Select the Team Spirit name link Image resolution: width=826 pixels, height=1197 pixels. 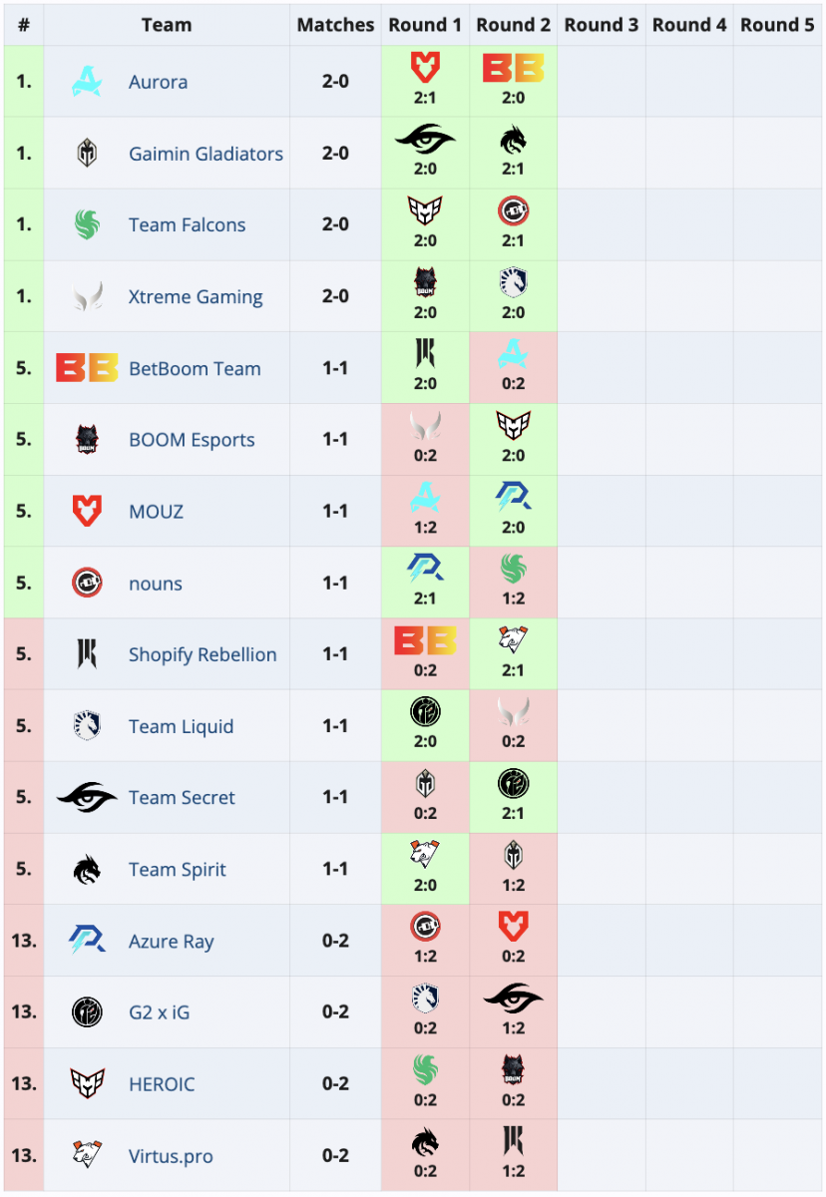pyautogui.click(x=178, y=870)
